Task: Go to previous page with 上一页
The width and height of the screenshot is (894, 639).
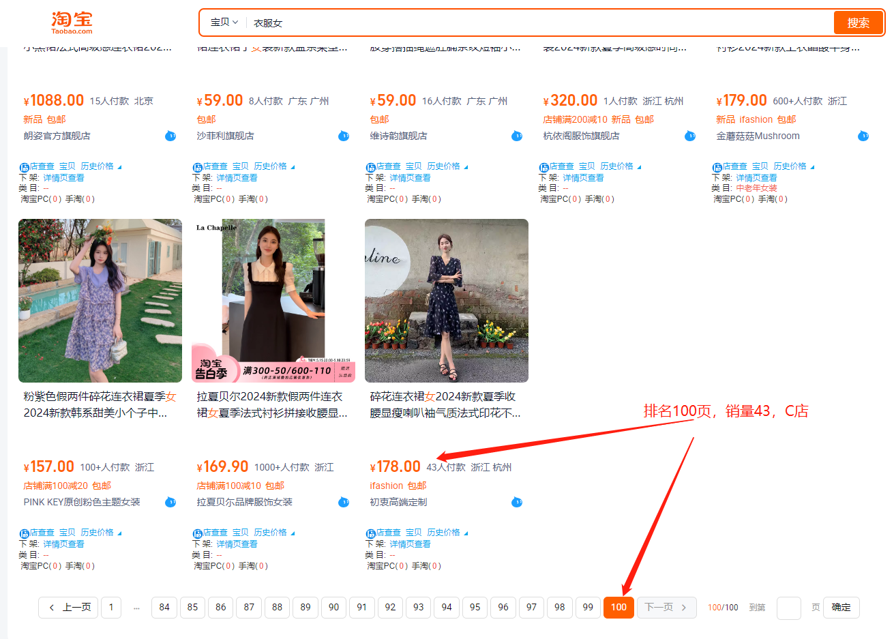Action: pos(68,607)
